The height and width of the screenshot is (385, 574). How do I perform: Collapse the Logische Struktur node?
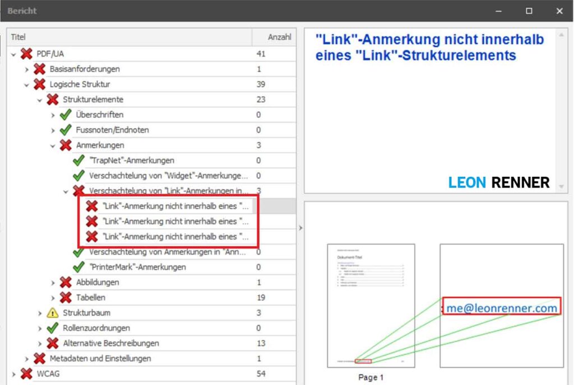click(x=26, y=84)
